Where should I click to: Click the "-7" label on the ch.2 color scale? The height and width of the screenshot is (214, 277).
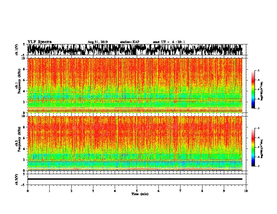click(258, 166)
